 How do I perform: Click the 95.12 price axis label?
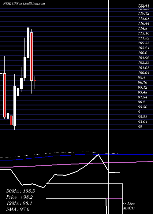(x=143, y=87)
